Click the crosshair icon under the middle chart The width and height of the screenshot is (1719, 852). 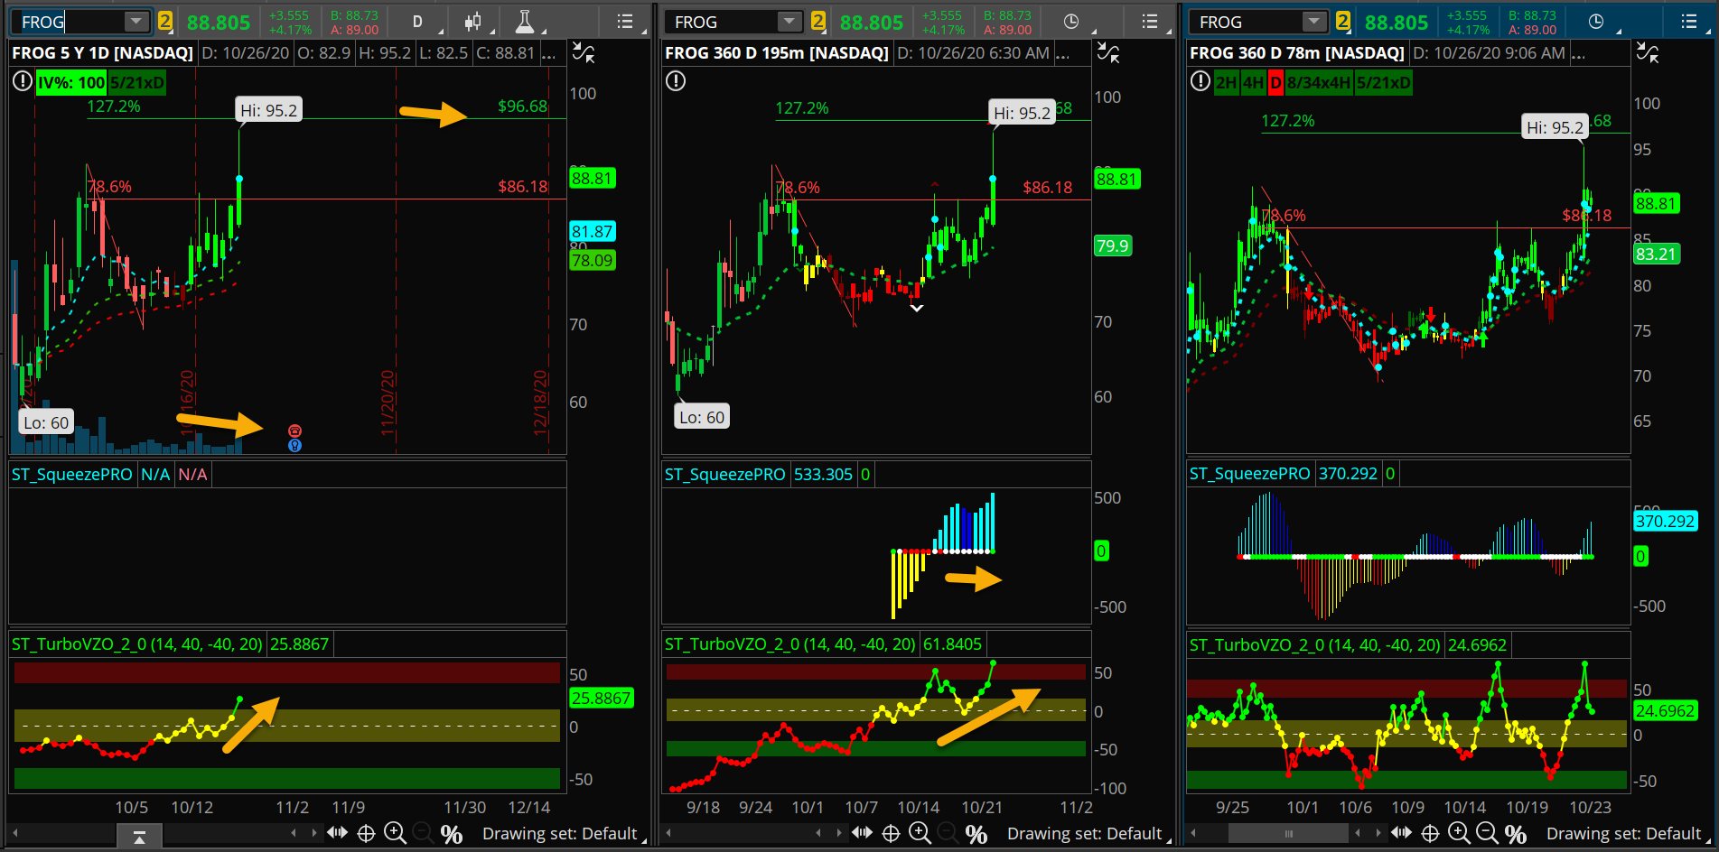[891, 833]
